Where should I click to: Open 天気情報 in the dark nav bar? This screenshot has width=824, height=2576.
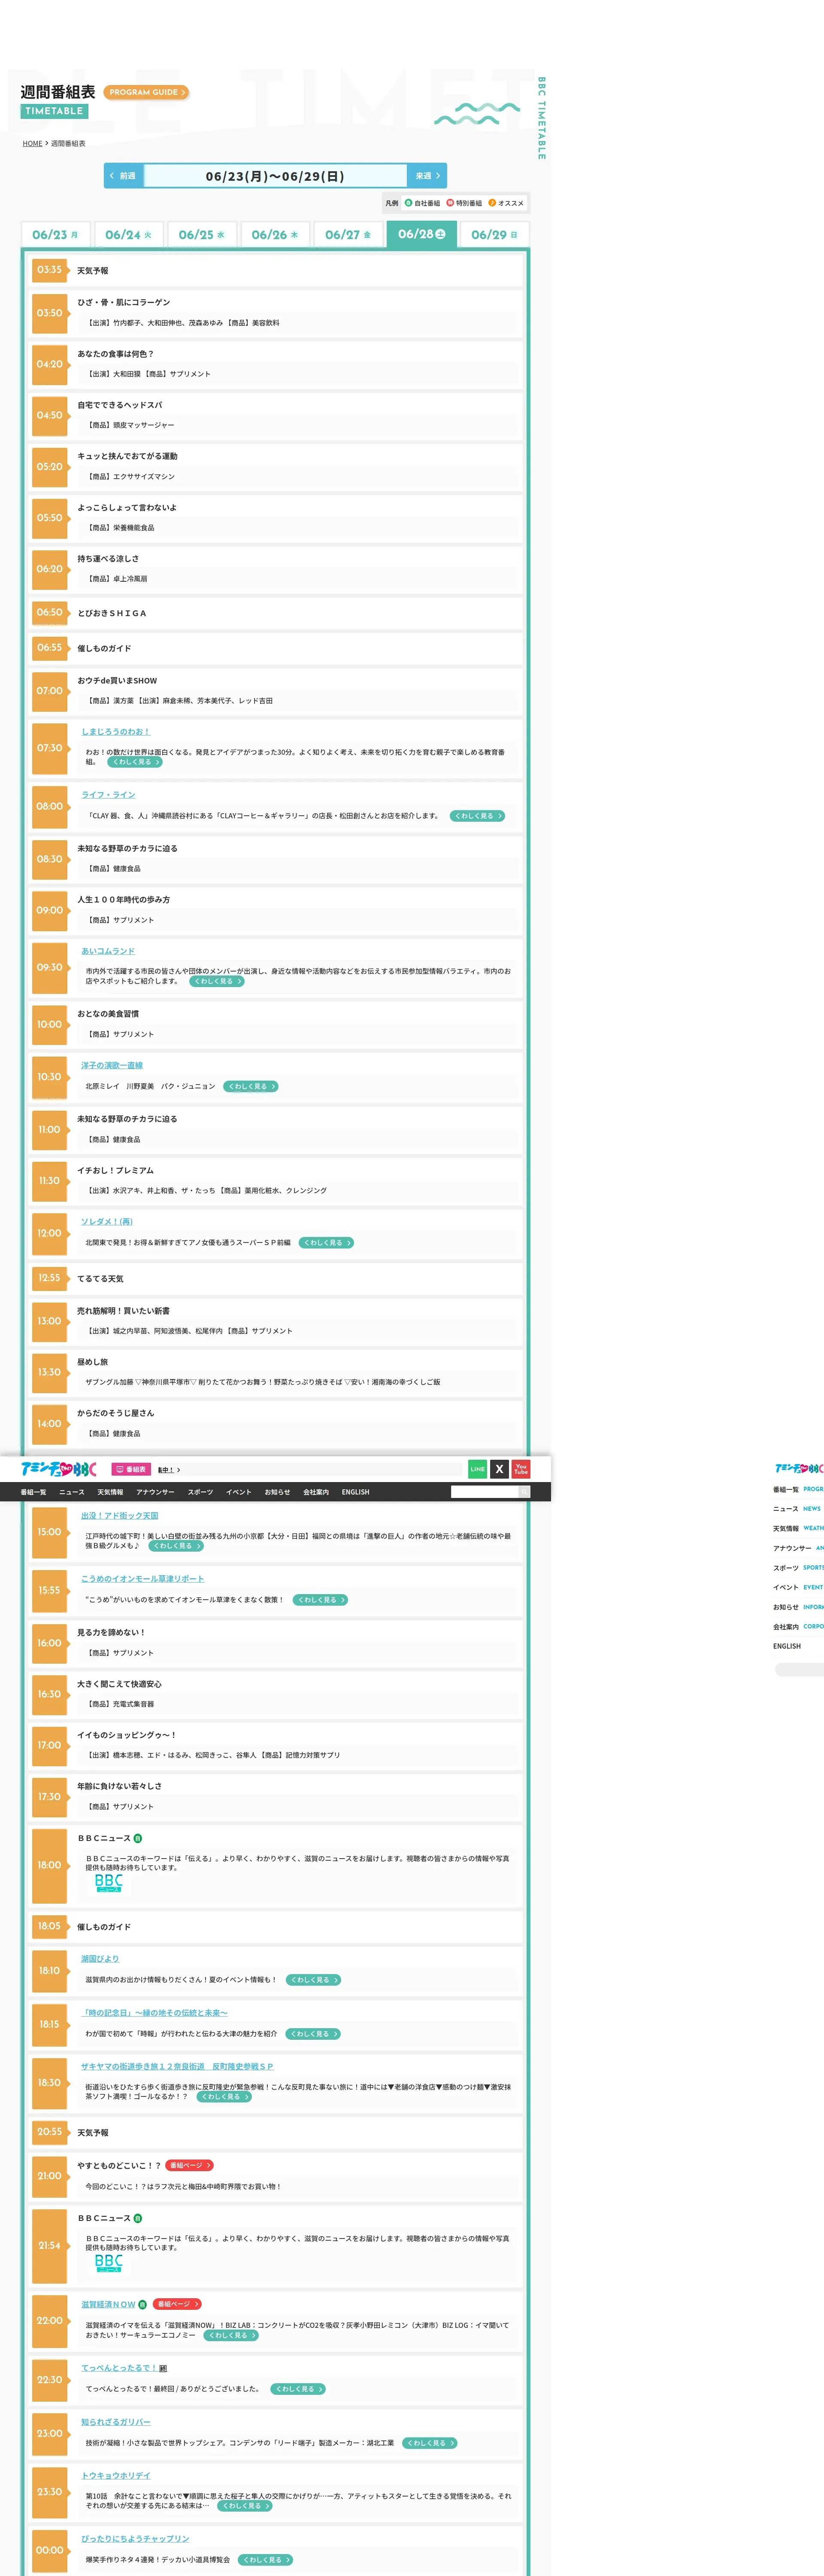[110, 1492]
